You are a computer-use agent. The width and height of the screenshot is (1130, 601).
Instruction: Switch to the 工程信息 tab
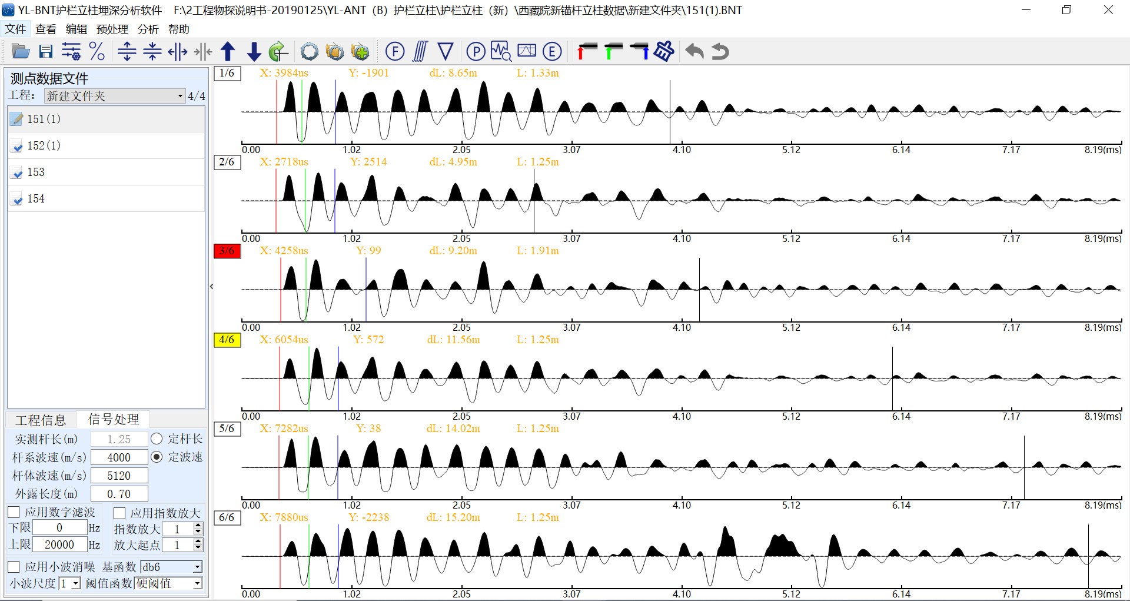click(41, 420)
